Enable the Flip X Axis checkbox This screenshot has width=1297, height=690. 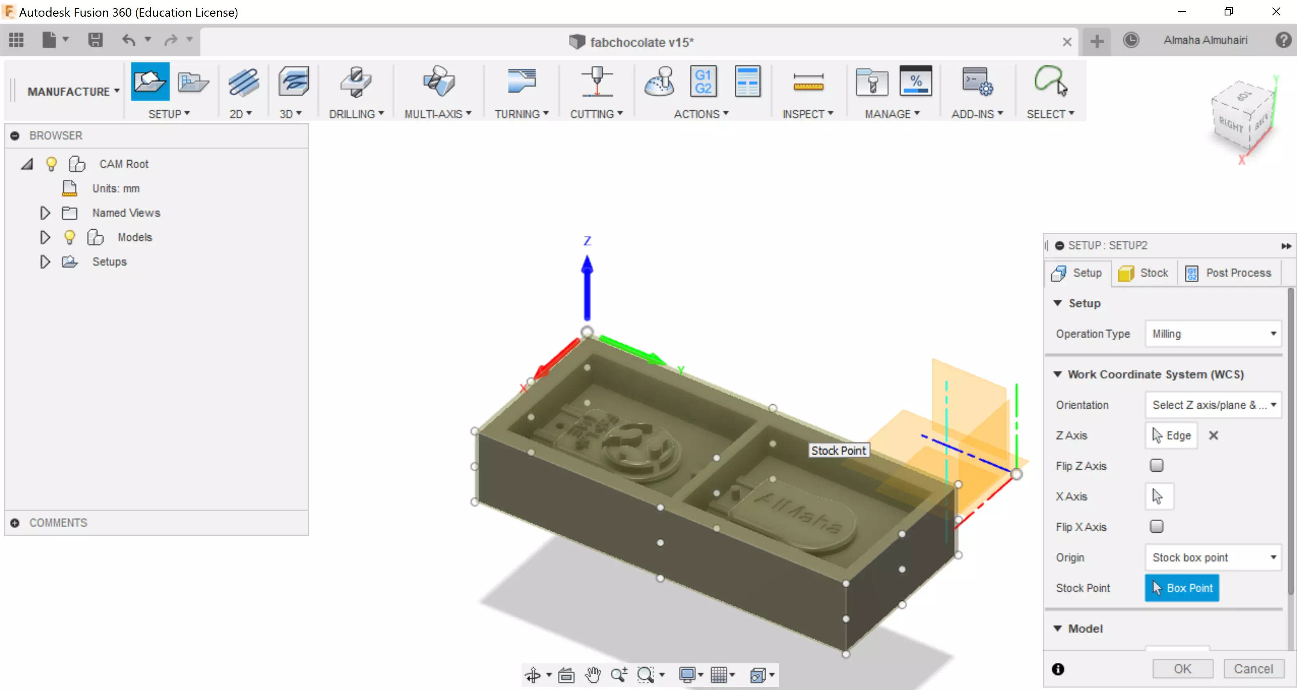(1156, 526)
